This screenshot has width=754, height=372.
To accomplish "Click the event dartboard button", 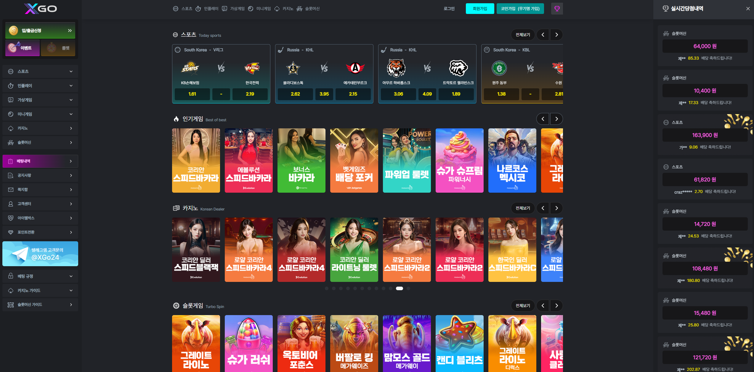I will click(23, 48).
